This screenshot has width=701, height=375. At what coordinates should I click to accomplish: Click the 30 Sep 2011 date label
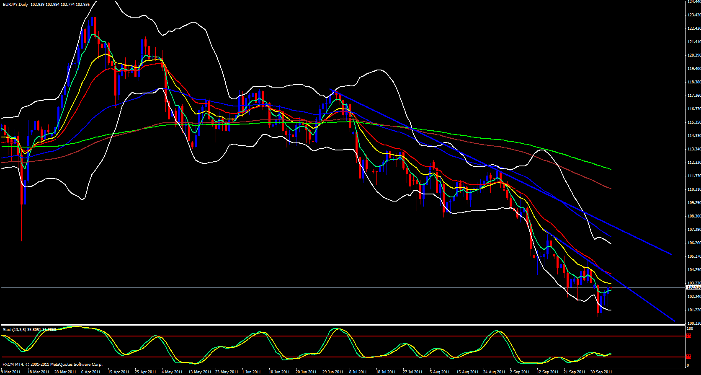[x=601, y=372]
